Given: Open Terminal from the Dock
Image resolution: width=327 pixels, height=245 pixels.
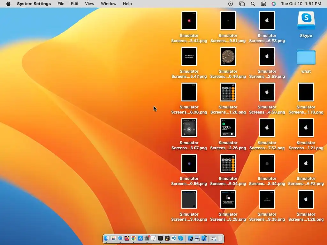Looking at the screenshot, I should [160, 238].
